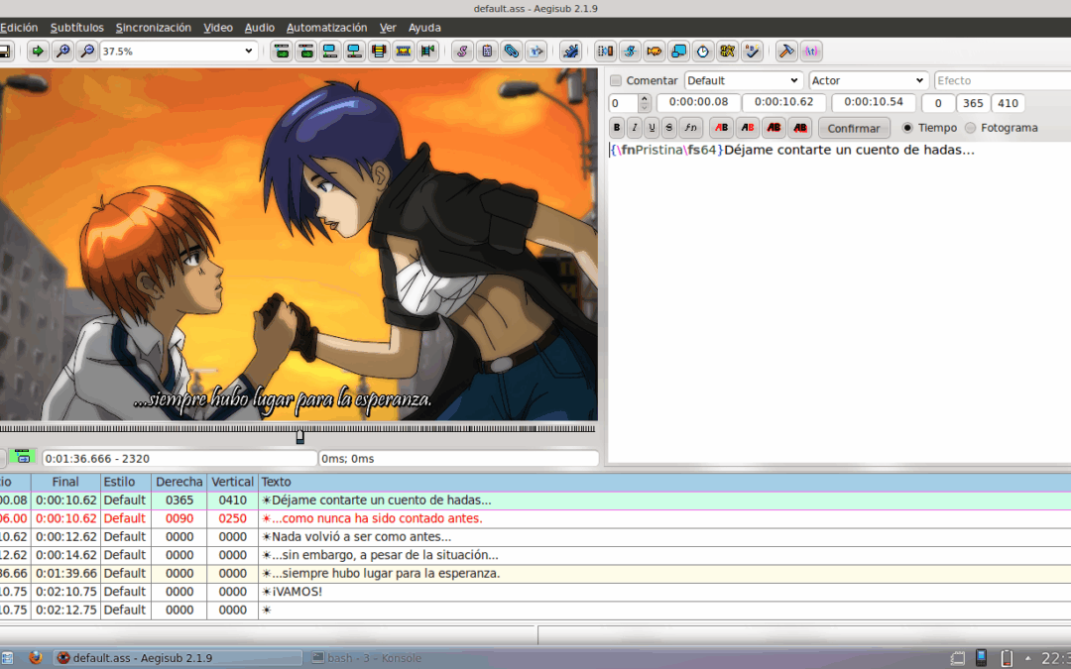This screenshot has height=669, width=1071.
Task: Select the Tiempo radio button
Action: 907,128
